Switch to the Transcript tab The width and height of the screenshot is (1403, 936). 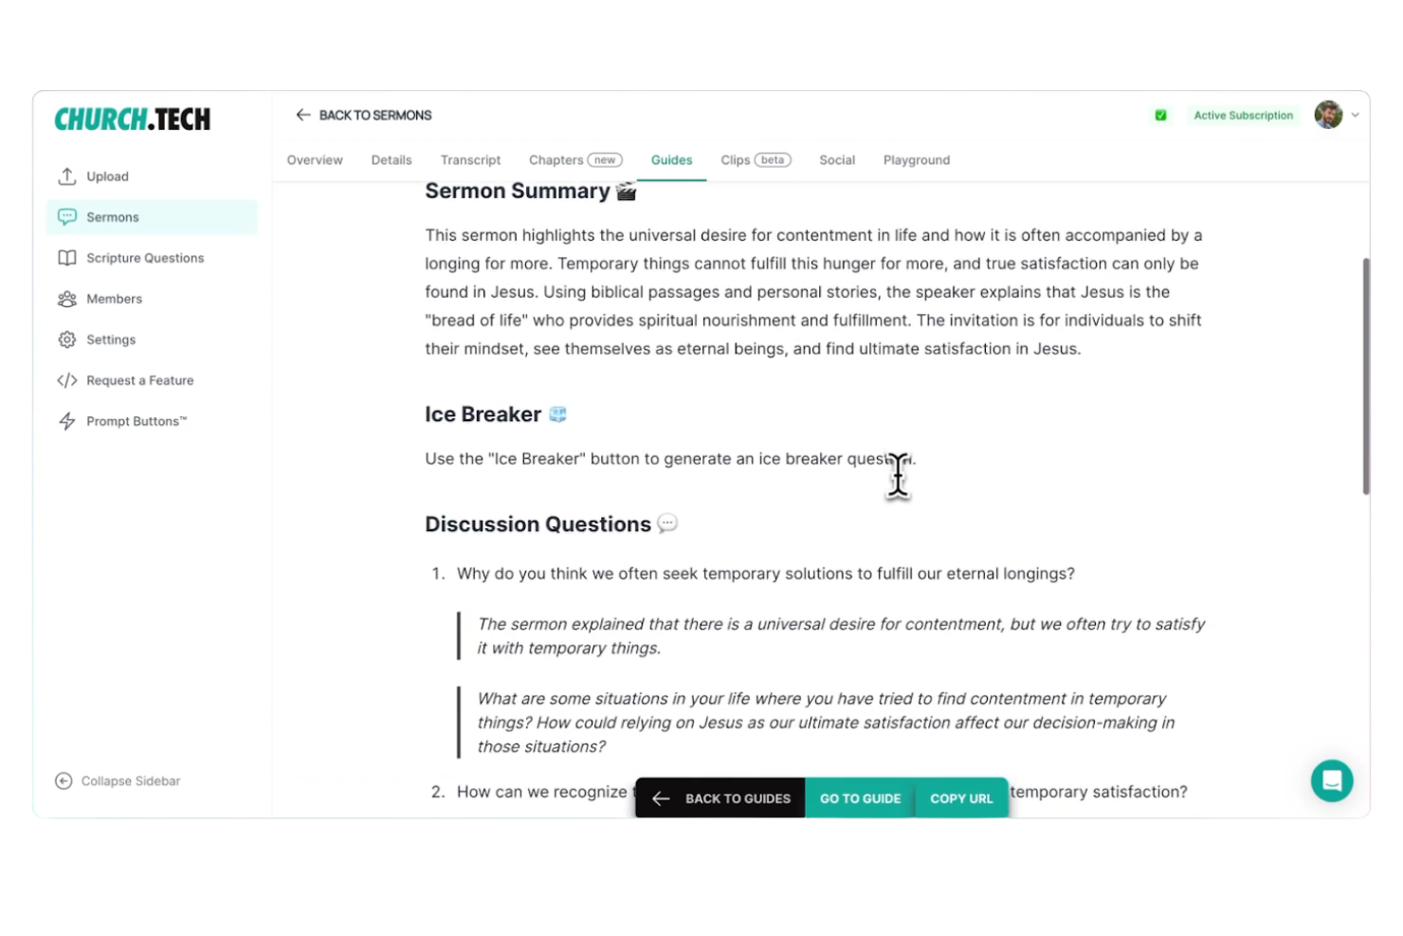click(x=470, y=159)
